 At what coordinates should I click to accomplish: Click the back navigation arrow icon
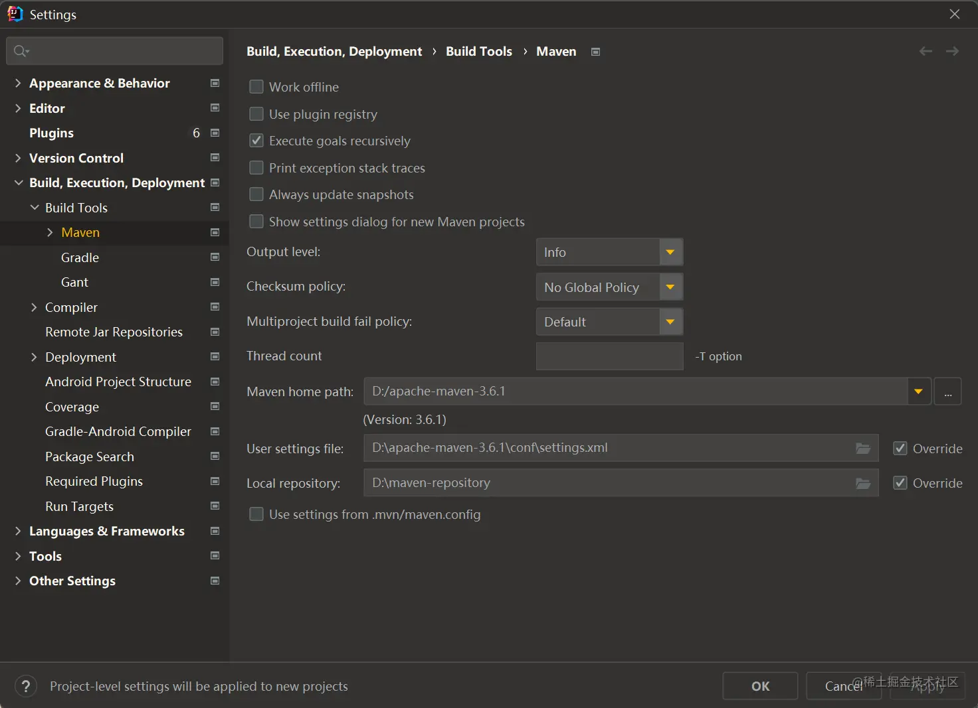pos(926,51)
